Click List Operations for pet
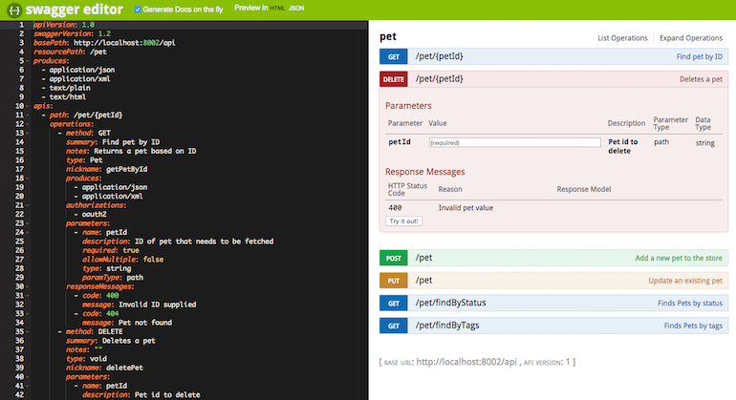 622,38
